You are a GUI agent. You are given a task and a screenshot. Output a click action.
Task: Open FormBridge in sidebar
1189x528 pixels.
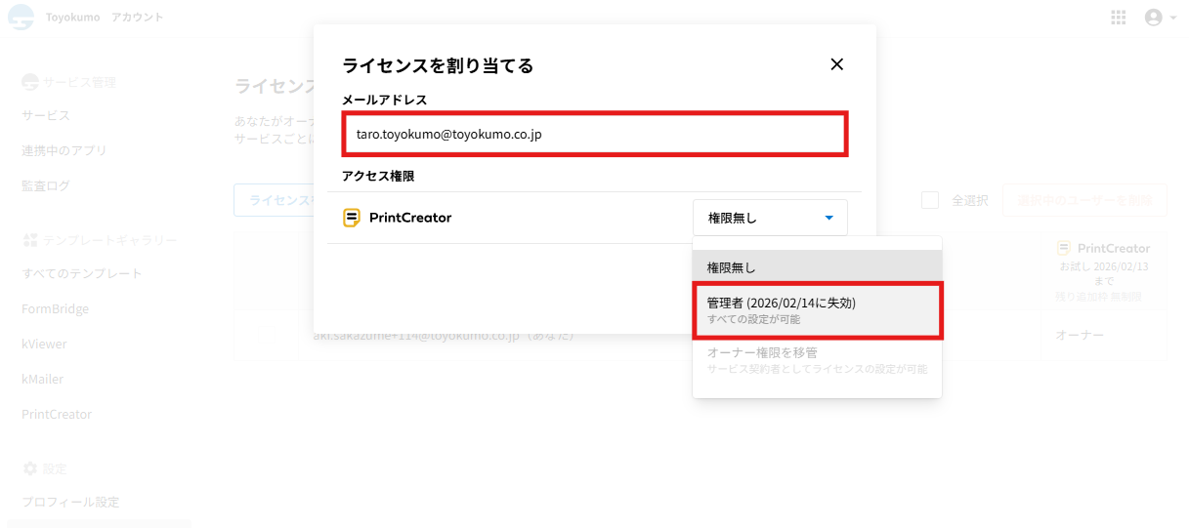(56, 308)
